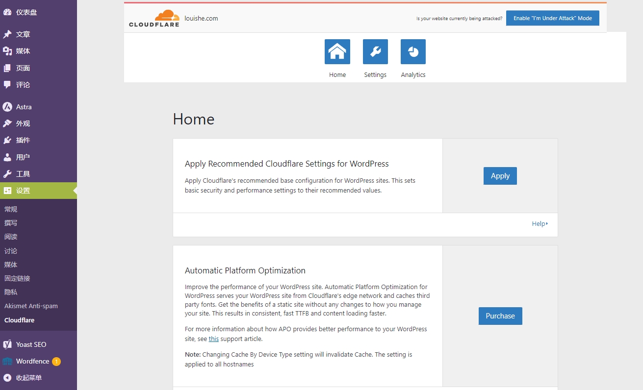
Task: Click the "Is your website currently being attacked?" text
Action: 459,19
